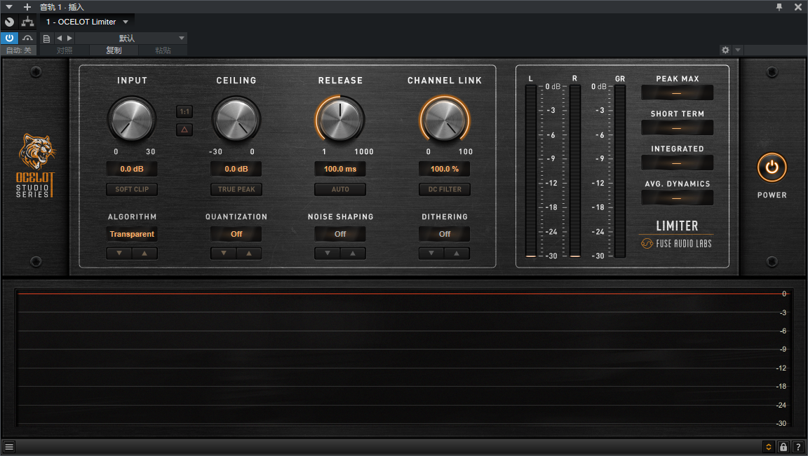Click the SHORT TERM loudness readout
Image resolution: width=808 pixels, height=456 pixels.
677,127
